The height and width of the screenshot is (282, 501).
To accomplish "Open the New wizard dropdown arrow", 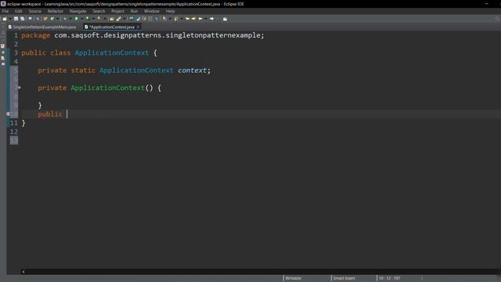I will [10, 19].
